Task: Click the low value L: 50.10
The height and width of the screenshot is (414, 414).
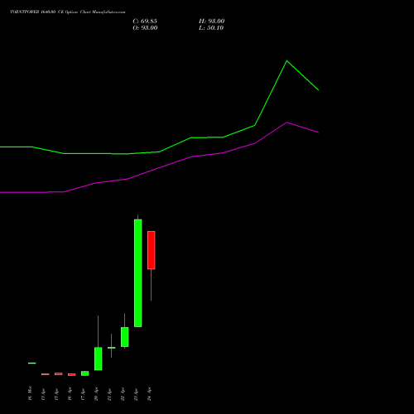Action: (211, 28)
